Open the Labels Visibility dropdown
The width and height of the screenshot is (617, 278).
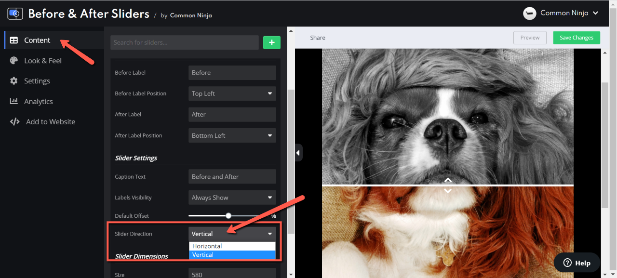pyautogui.click(x=232, y=198)
